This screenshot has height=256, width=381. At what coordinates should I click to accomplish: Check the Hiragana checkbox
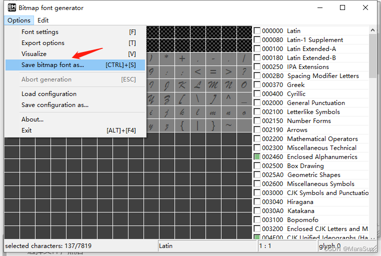[x=257, y=201]
